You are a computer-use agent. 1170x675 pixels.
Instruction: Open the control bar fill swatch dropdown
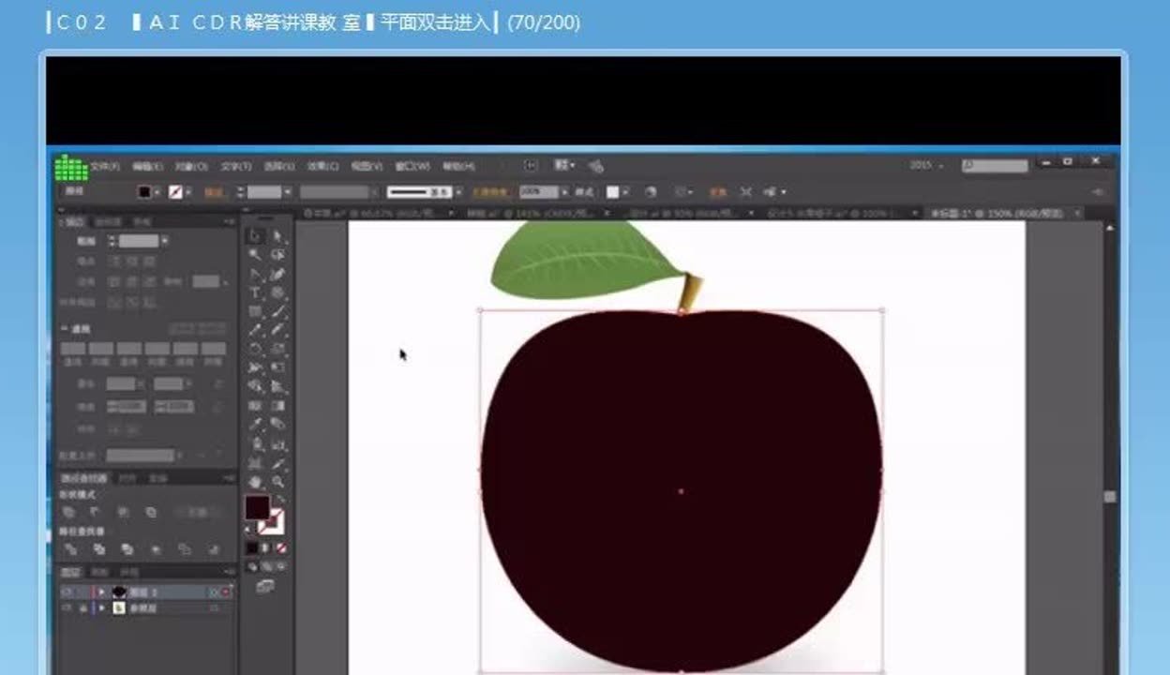coord(156,192)
